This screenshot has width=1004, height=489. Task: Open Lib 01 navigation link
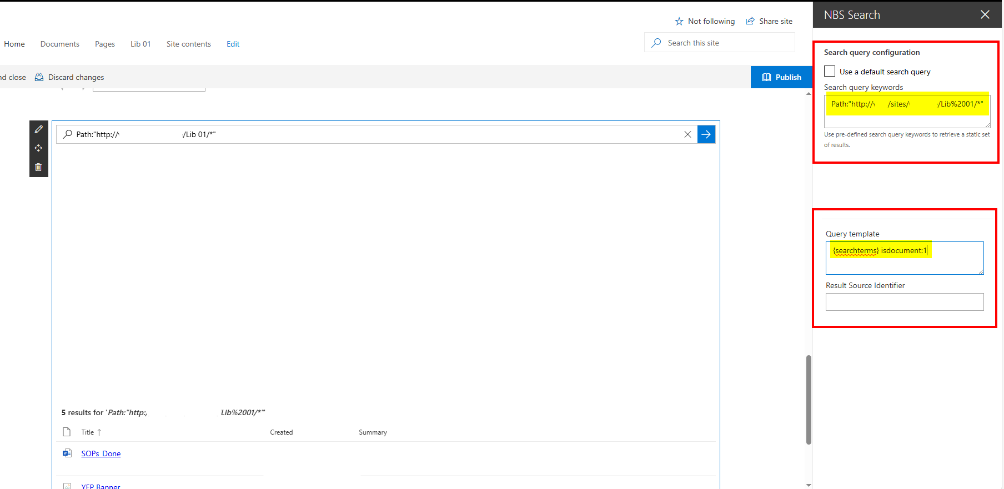pyautogui.click(x=140, y=44)
